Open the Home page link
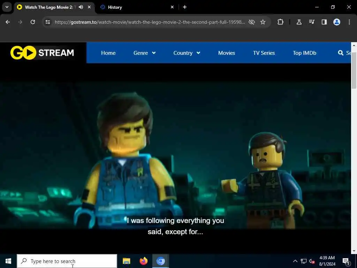Viewport: 357px width, 268px height. click(x=108, y=53)
